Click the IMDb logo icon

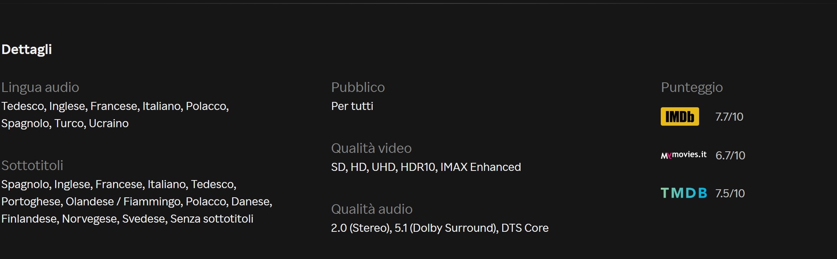(680, 116)
